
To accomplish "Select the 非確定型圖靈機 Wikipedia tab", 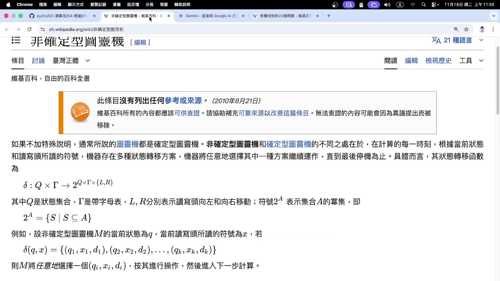I will [x=137, y=16].
